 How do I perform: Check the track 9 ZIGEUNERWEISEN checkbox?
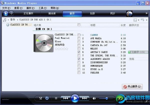(79, 62)
